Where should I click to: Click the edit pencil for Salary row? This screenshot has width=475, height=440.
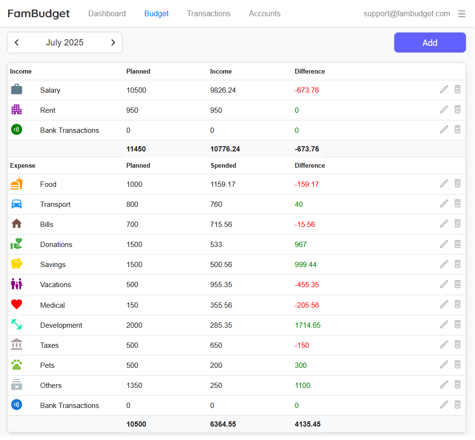coord(444,89)
